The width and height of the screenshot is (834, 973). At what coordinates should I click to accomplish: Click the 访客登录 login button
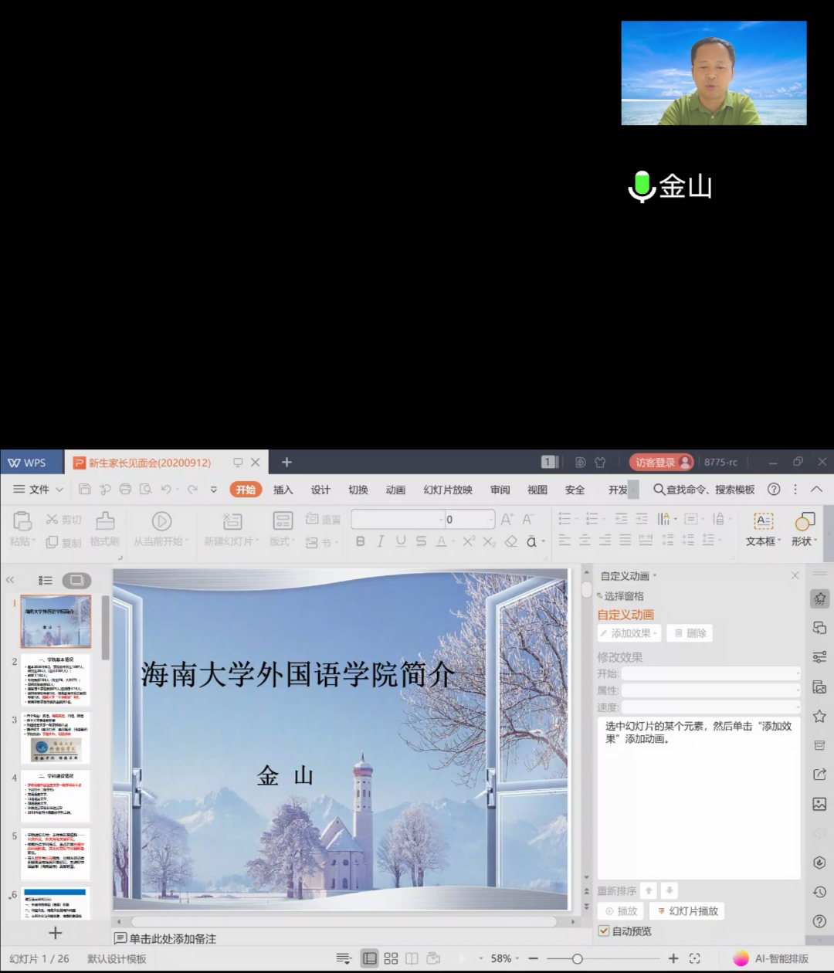tap(662, 463)
